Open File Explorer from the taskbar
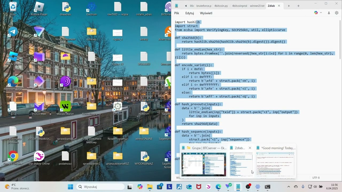Viewport: 342px width, 192px height. [x=150, y=187]
